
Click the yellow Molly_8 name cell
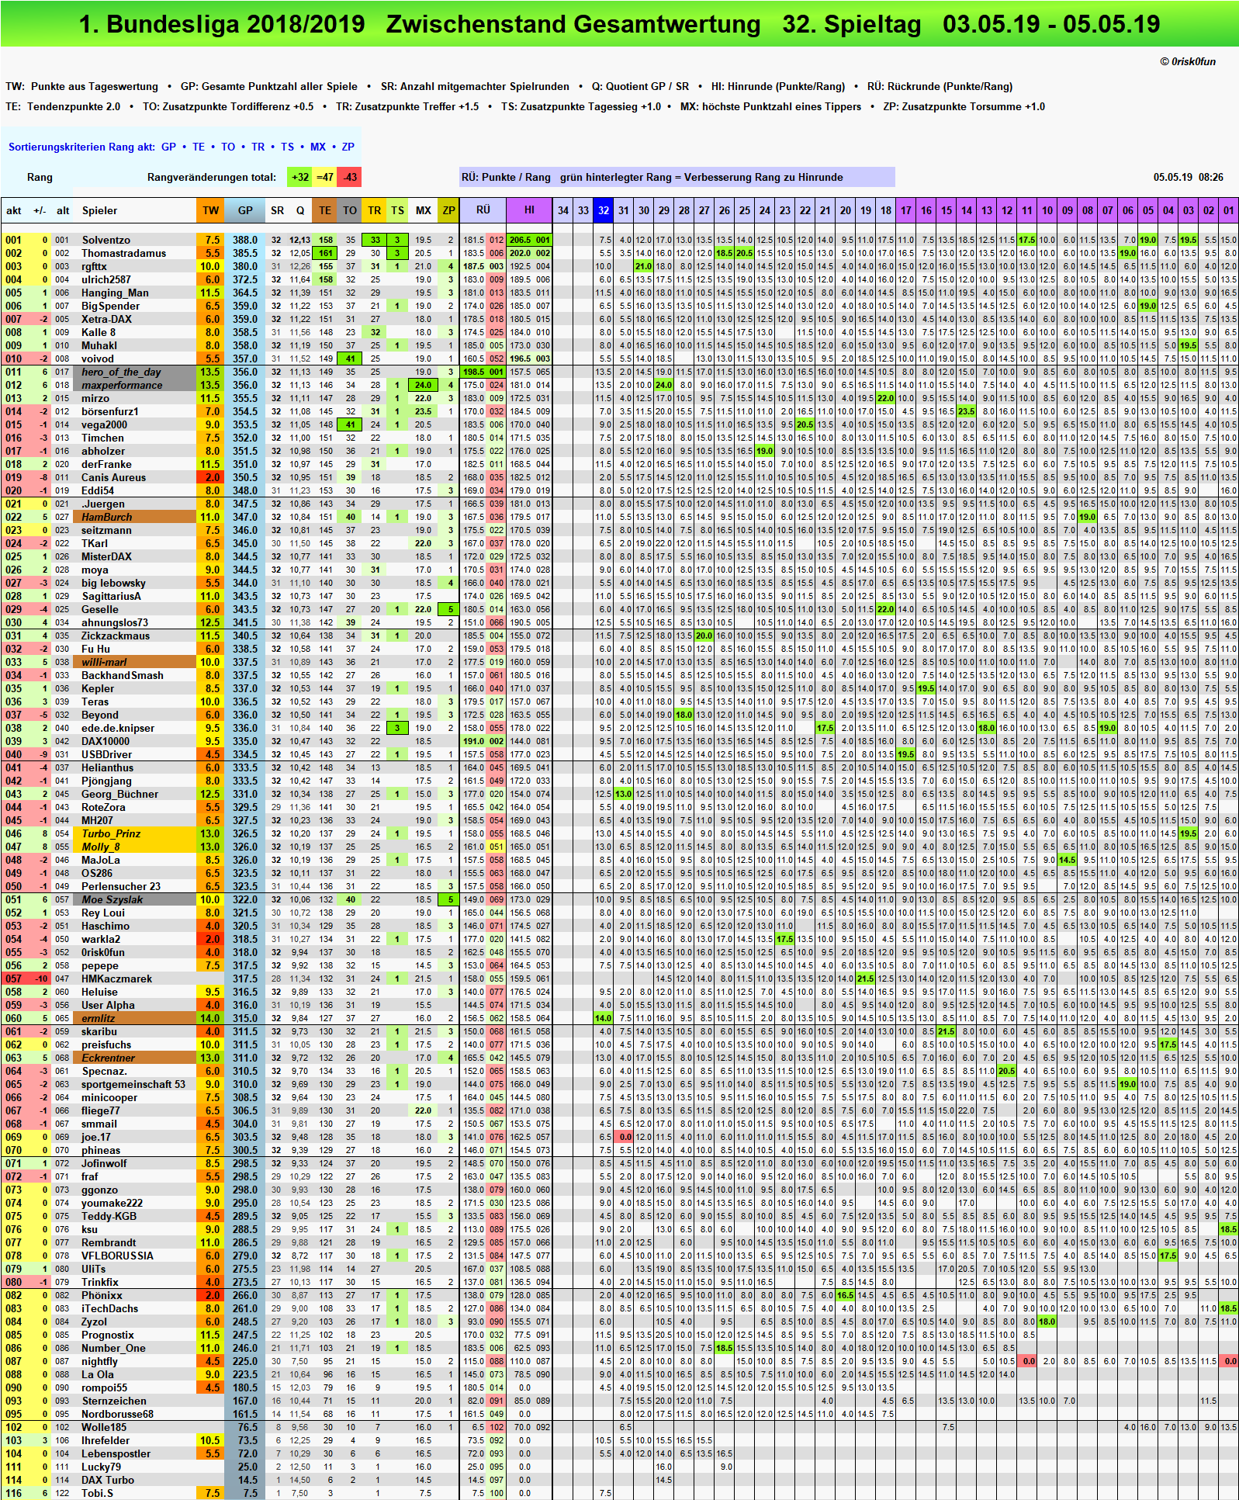point(134,847)
